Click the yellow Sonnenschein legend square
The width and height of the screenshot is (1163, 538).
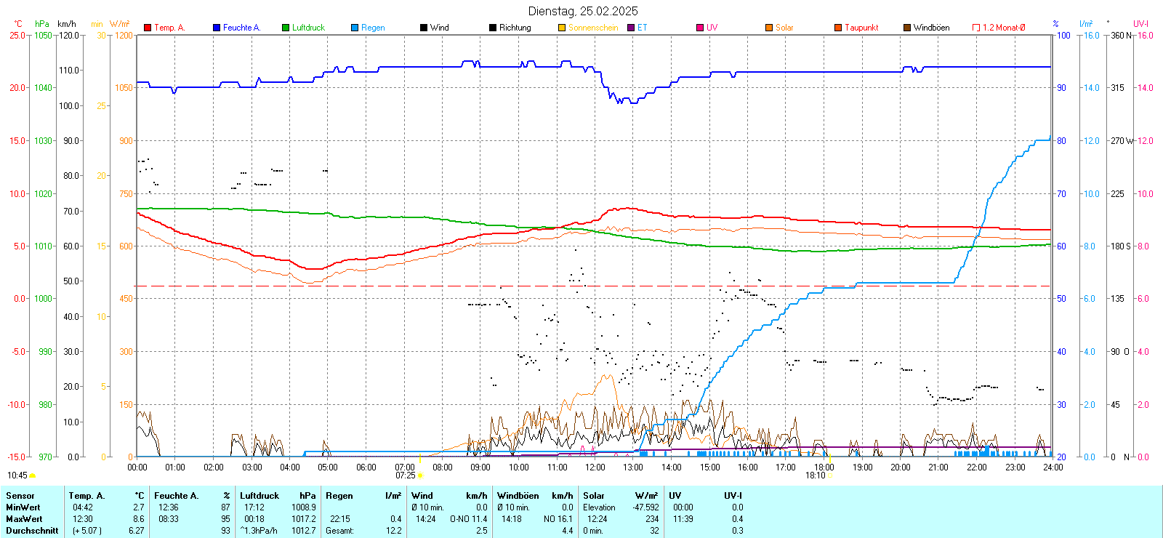pos(562,28)
